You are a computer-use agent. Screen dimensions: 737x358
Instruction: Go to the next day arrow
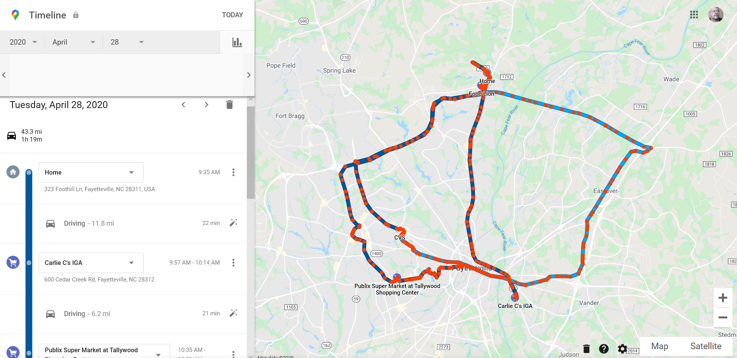(206, 105)
